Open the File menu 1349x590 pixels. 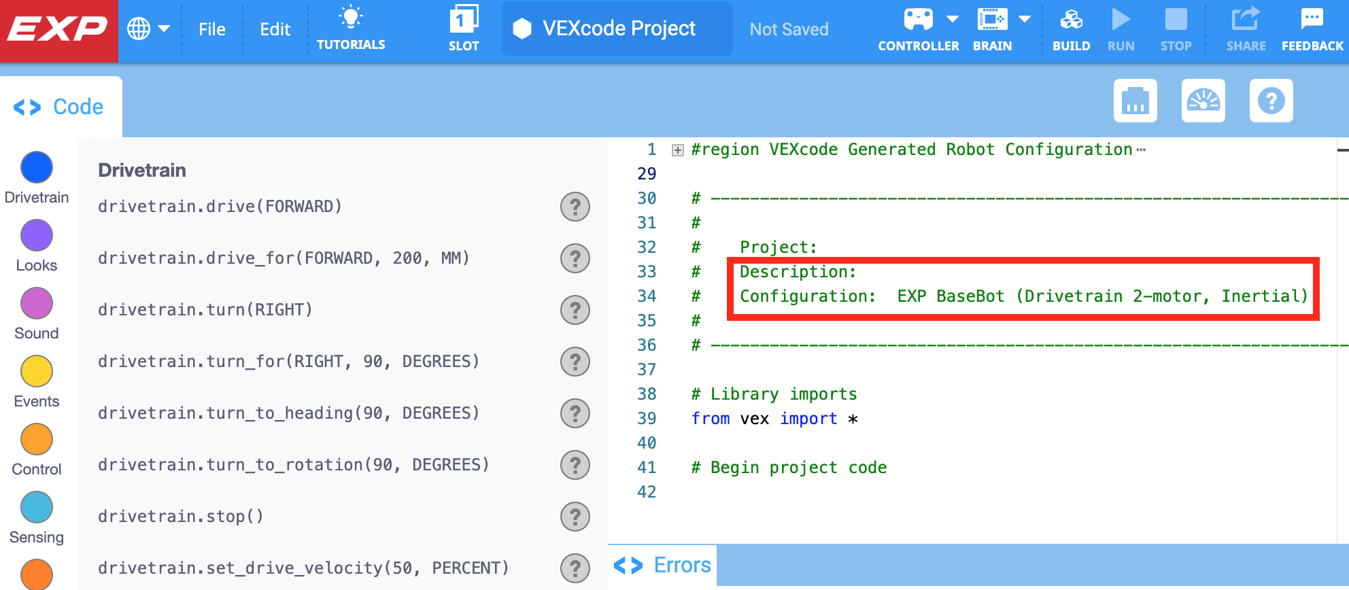pos(211,29)
